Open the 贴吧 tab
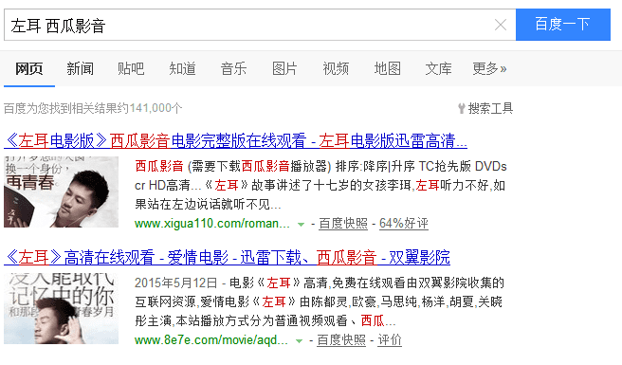Viewport: 622px width, 365px height. (x=131, y=68)
